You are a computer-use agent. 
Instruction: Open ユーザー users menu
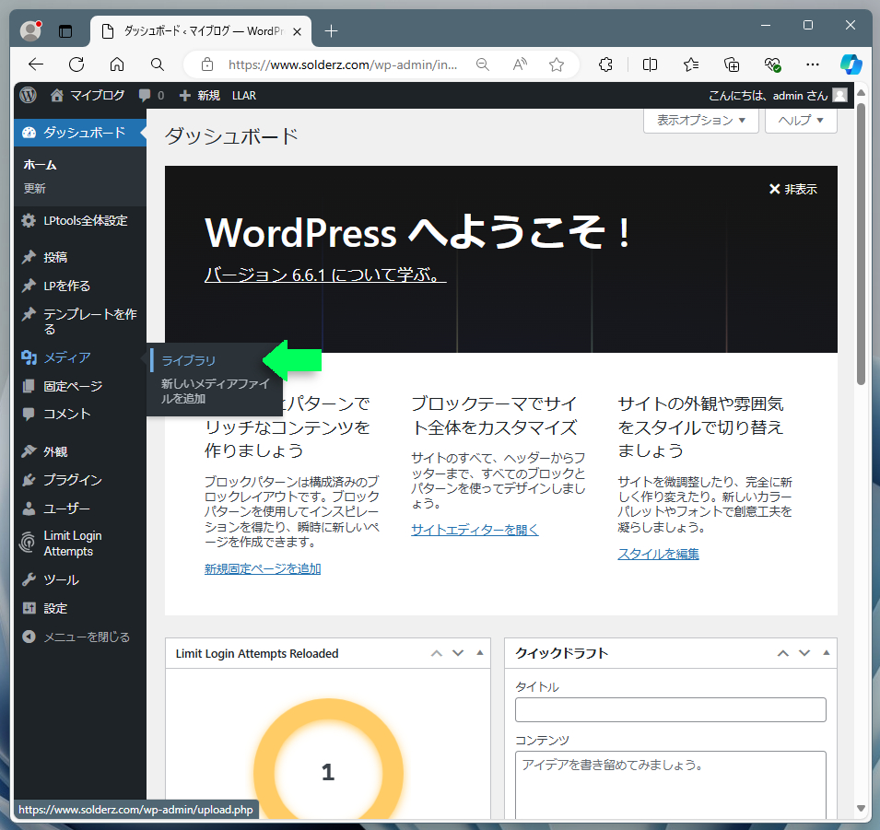79,509
